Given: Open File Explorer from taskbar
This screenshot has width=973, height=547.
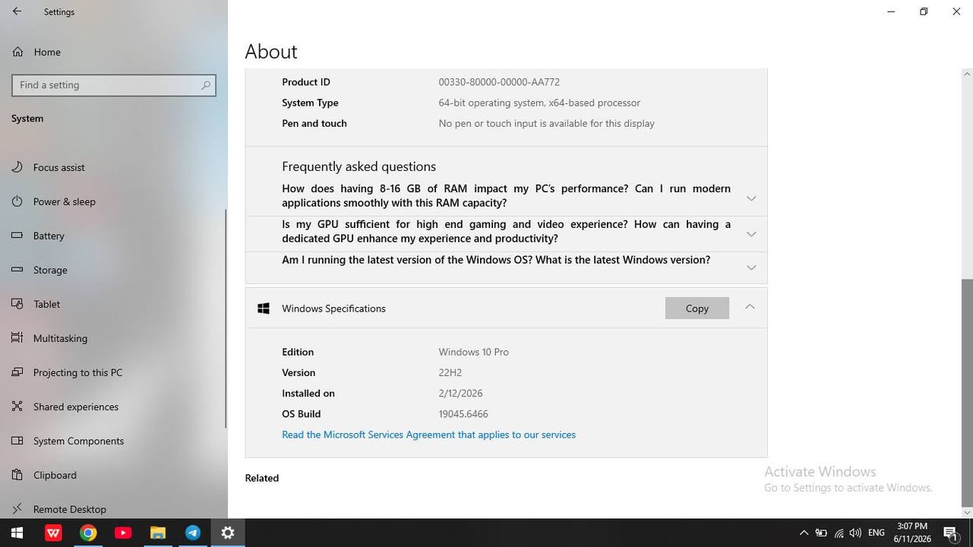Looking at the screenshot, I should [158, 533].
